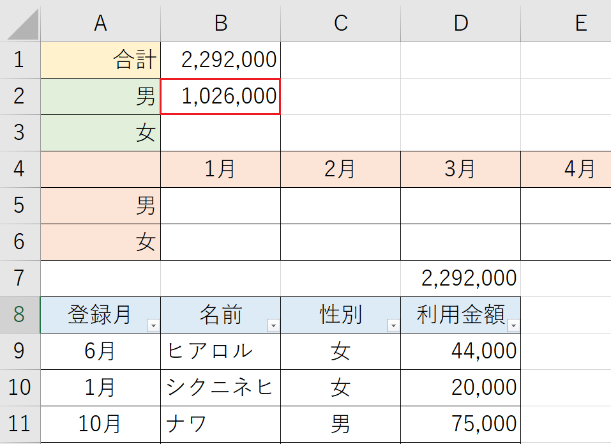Select row 7 header
The height and width of the screenshot is (444, 611).
click(x=20, y=279)
